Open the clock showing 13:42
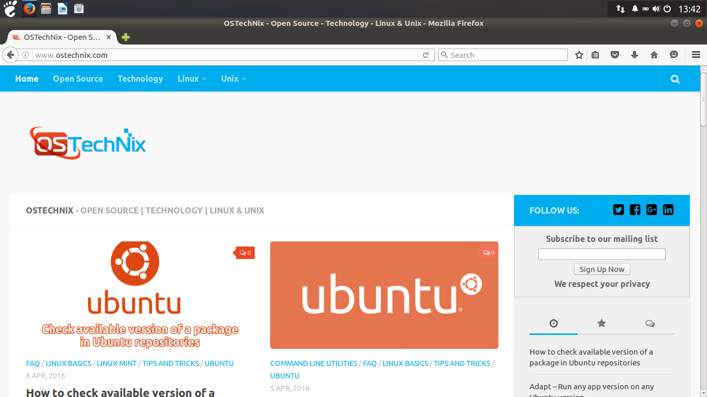The image size is (707, 397). click(689, 9)
